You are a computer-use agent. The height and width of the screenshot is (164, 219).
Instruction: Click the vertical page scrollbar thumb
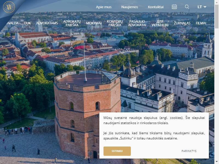point(217,16)
